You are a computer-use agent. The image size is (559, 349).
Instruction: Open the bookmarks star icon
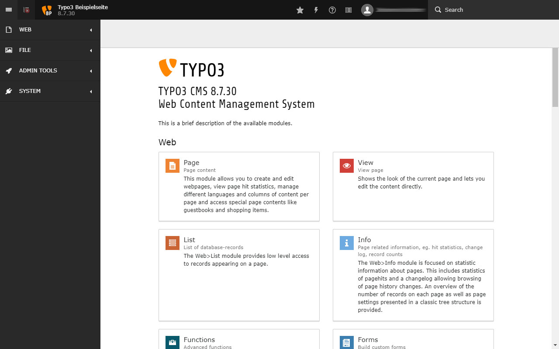point(300,10)
